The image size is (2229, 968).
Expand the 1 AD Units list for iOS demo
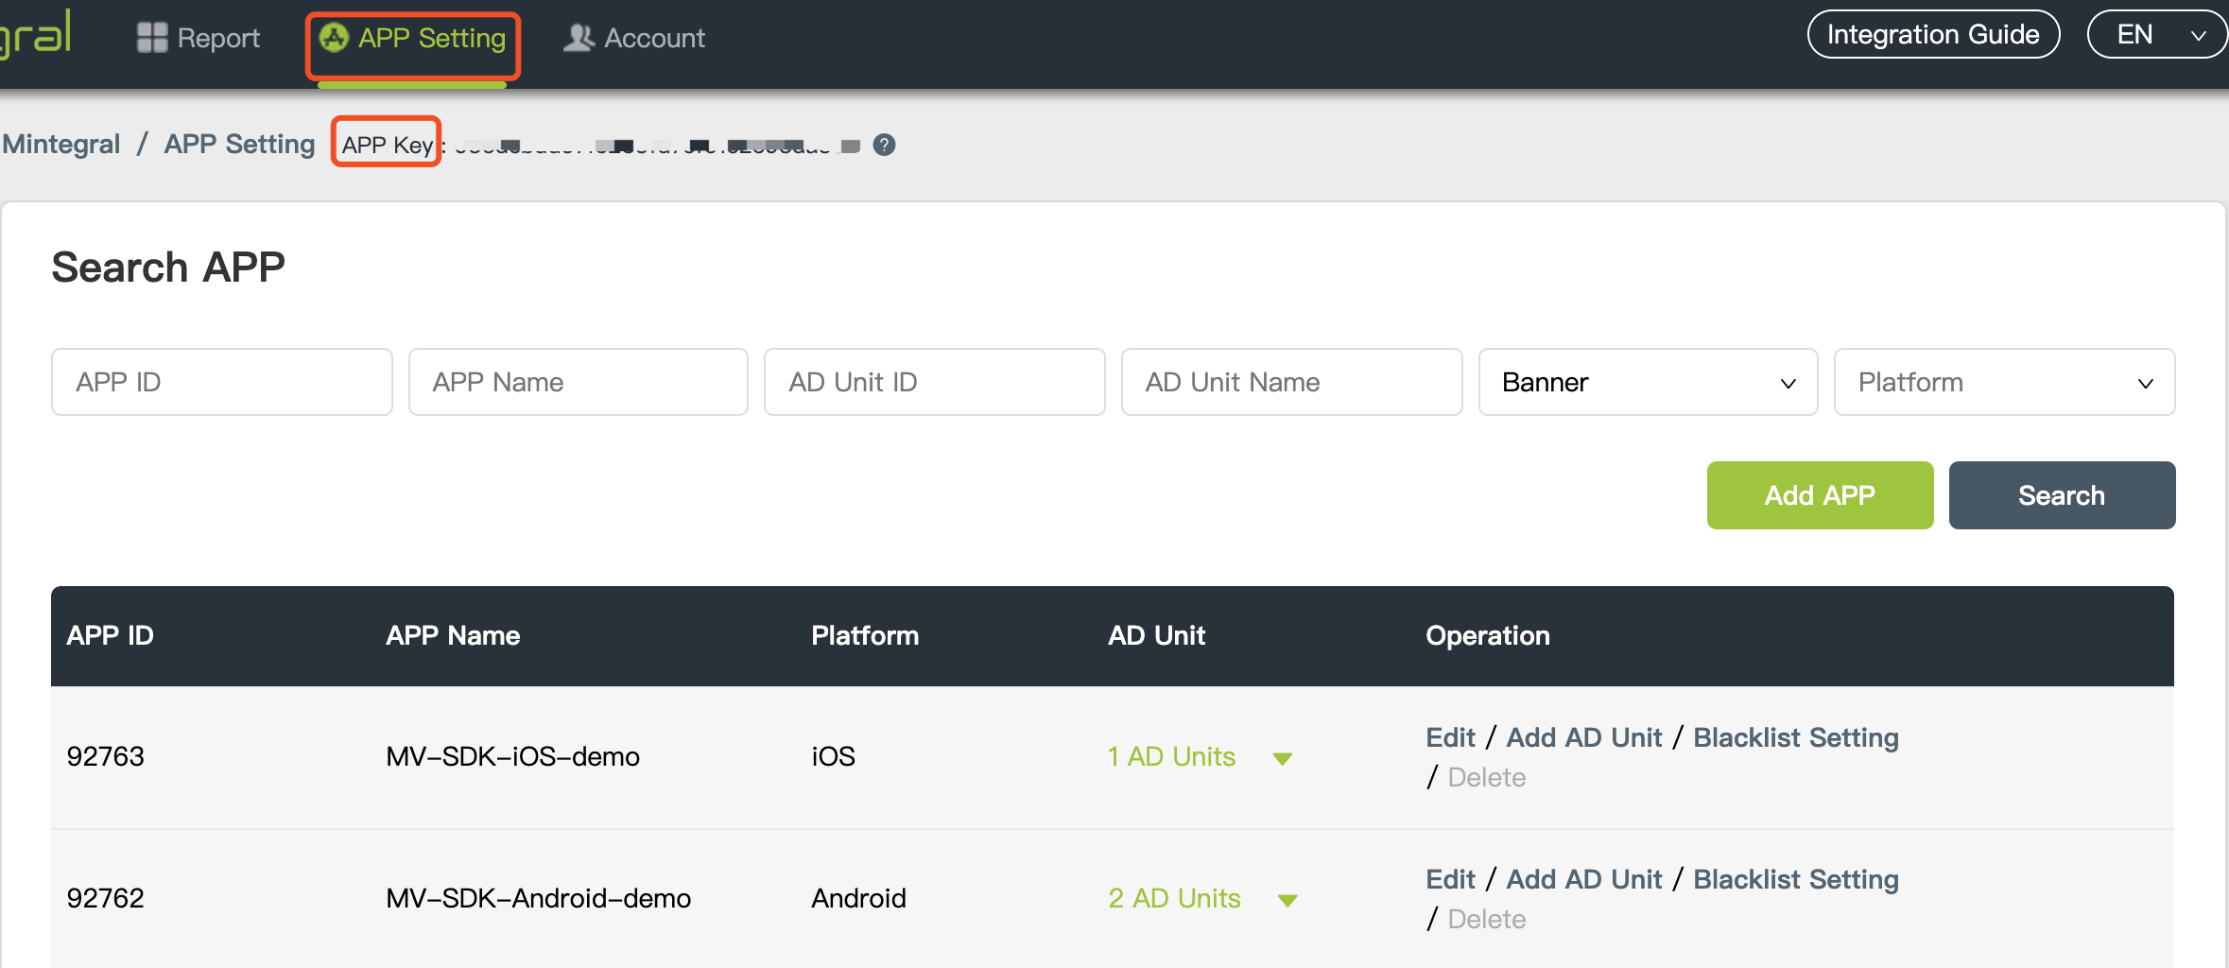(1282, 758)
